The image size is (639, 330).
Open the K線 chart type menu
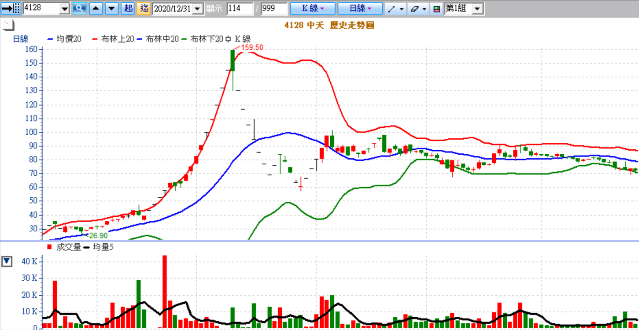click(313, 8)
